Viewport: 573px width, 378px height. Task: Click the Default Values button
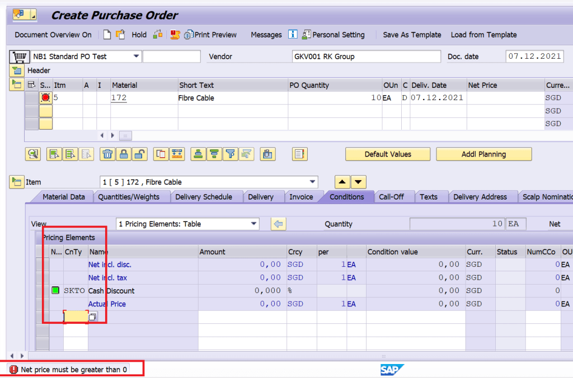point(388,154)
